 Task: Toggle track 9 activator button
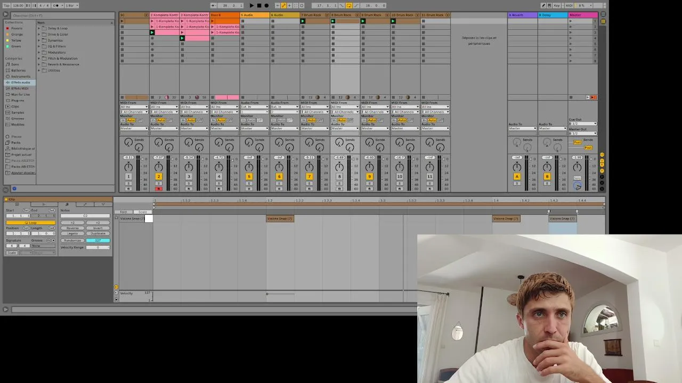pyautogui.click(x=369, y=177)
